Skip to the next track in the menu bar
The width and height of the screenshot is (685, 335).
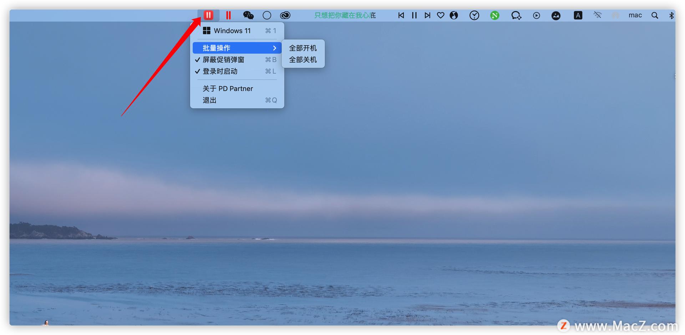(x=427, y=15)
